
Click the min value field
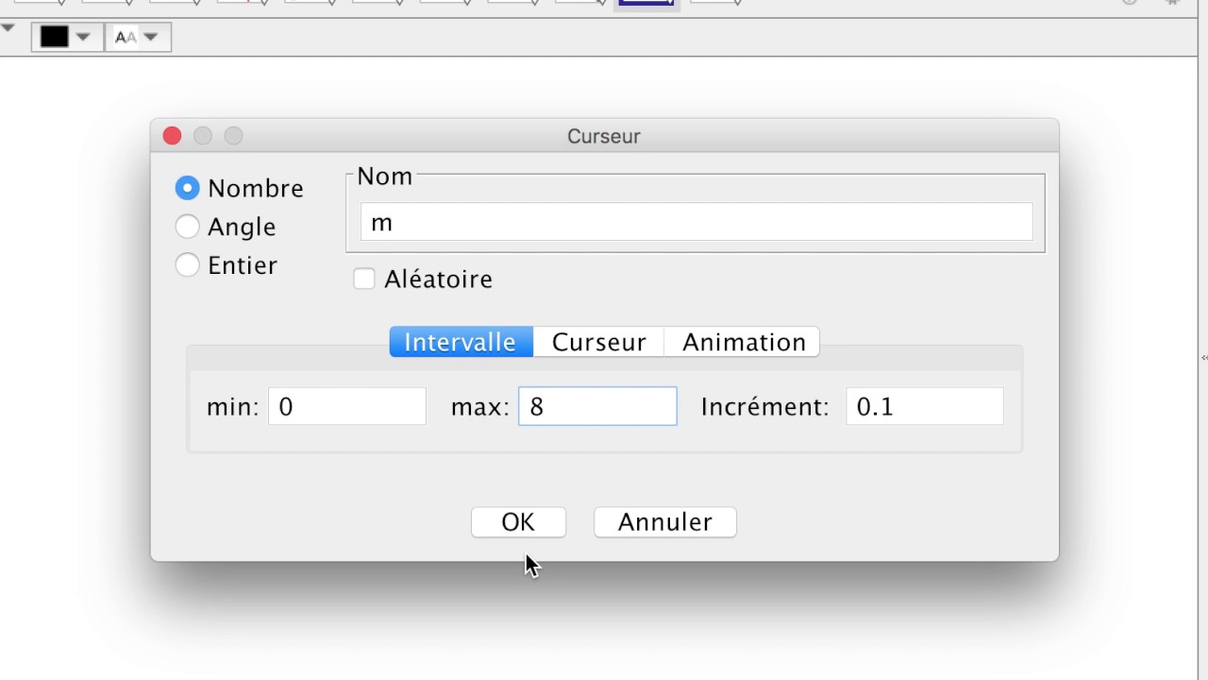[347, 407]
